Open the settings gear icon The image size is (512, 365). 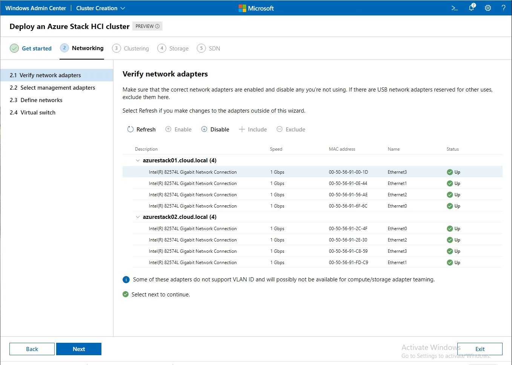488,8
